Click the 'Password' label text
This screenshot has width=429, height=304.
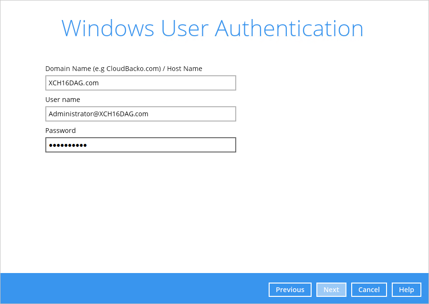[61, 131]
